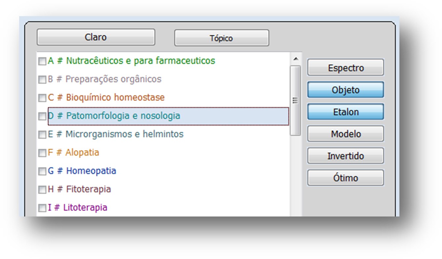Viewport: 442px width, 259px height.
Task: Toggle the Litoterapia checkbox
Action: (42, 208)
